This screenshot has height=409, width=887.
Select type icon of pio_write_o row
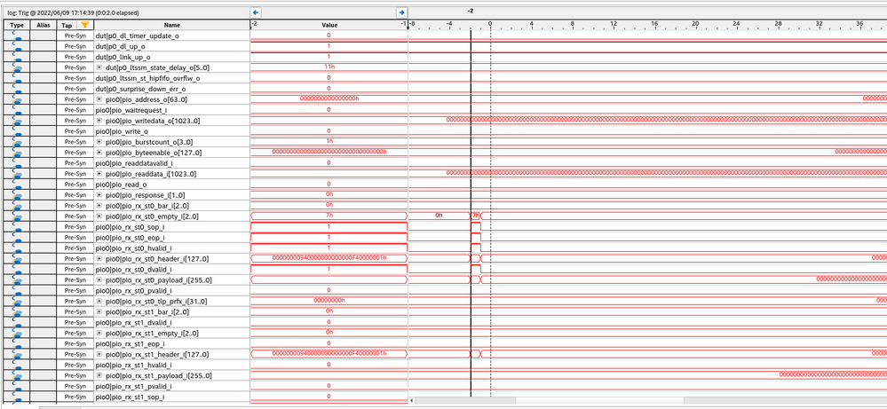(17, 131)
